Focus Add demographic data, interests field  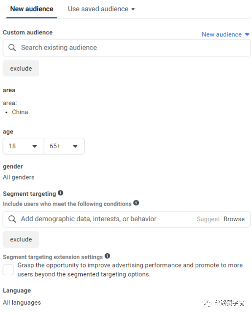click(127, 219)
